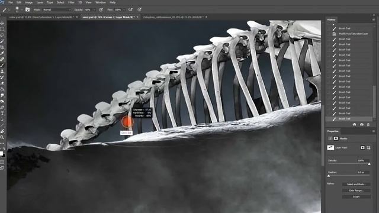The width and height of the screenshot is (379, 213).
Task: Click the Photoshop logo icon
Action: (2, 2)
